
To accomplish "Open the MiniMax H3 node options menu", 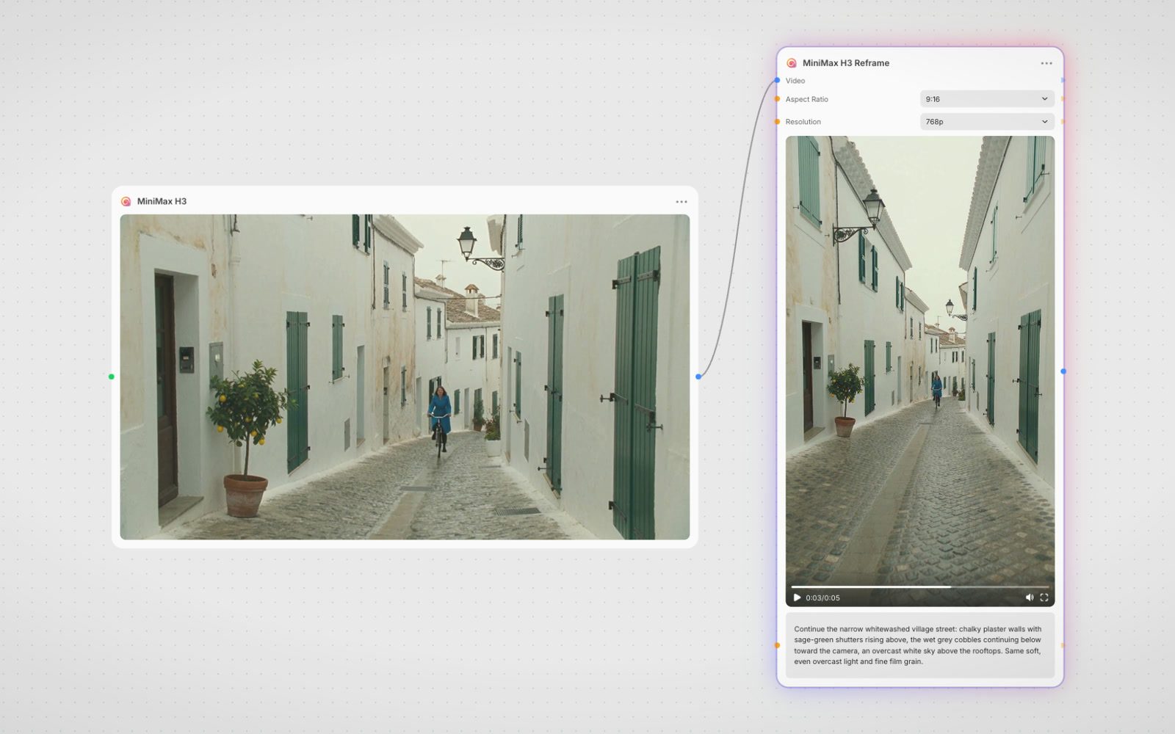I will (681, 201).
